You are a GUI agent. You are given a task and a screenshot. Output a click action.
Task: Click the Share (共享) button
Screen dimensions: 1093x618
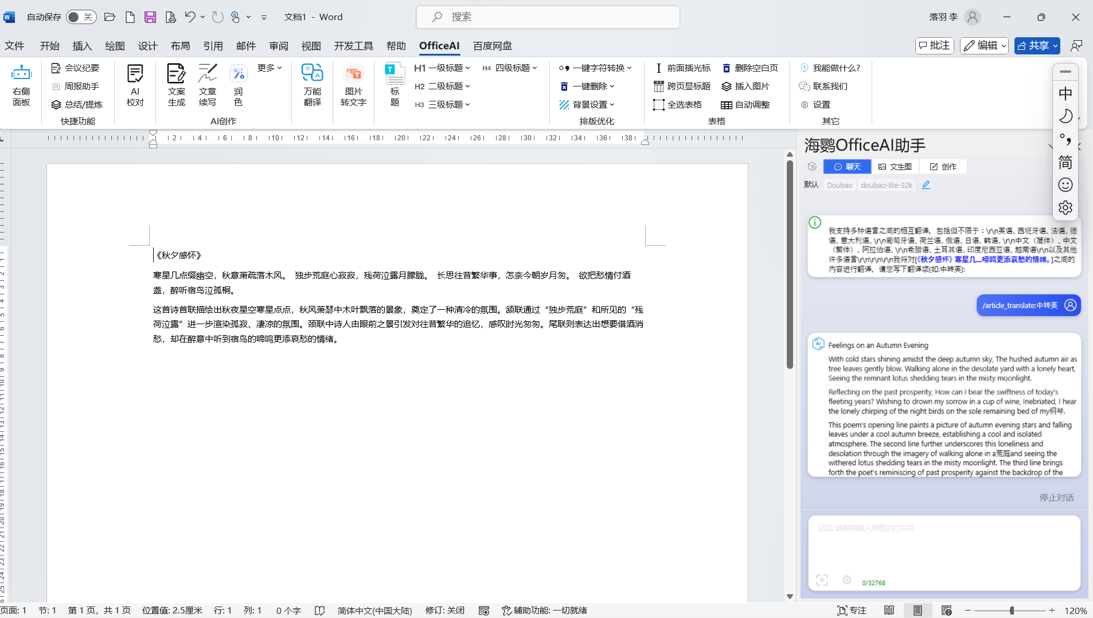[x=1037, y=46]
